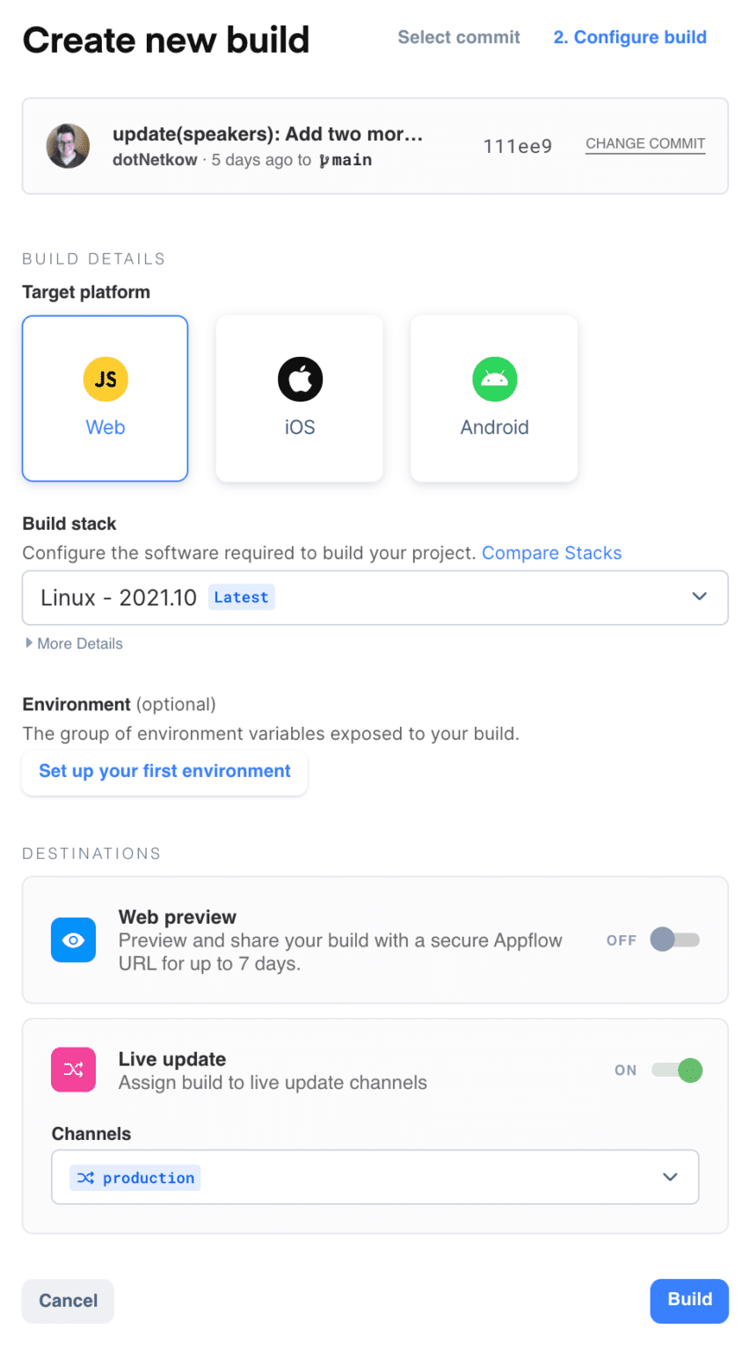Click the CHANGE COMMIT link

point(645,143)
